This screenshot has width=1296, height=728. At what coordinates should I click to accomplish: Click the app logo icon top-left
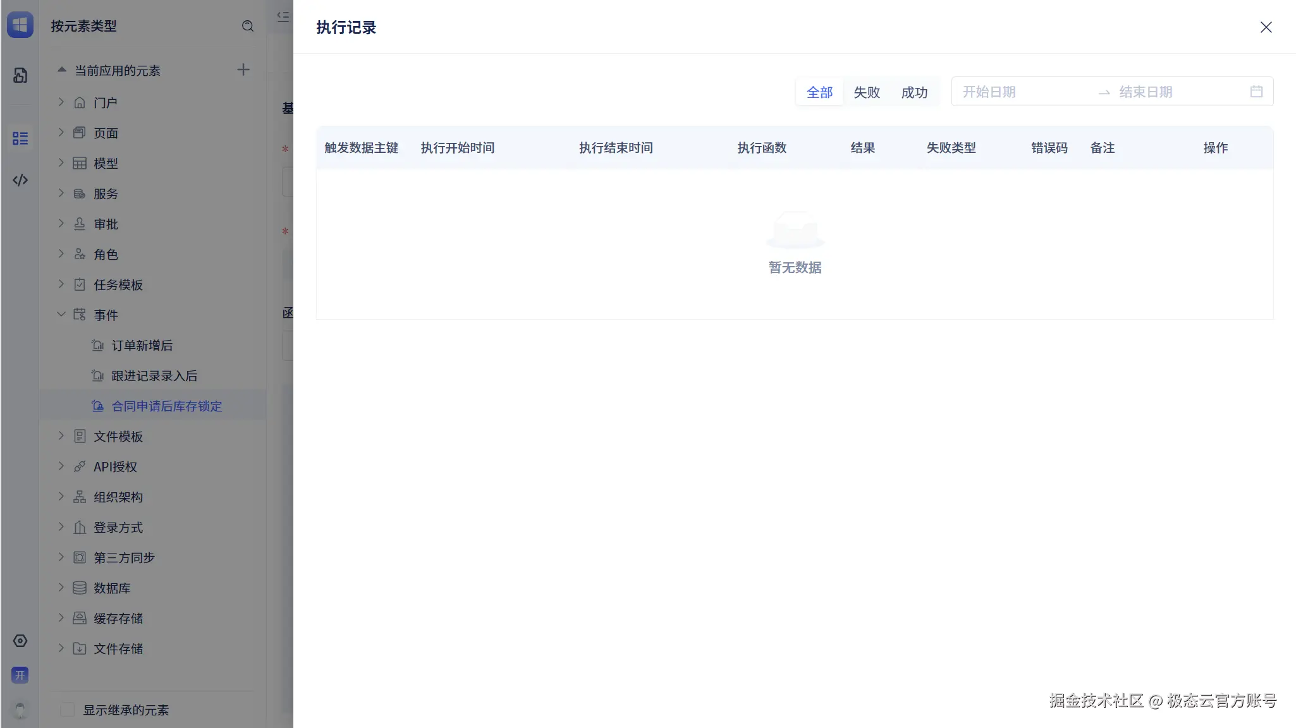20,25
